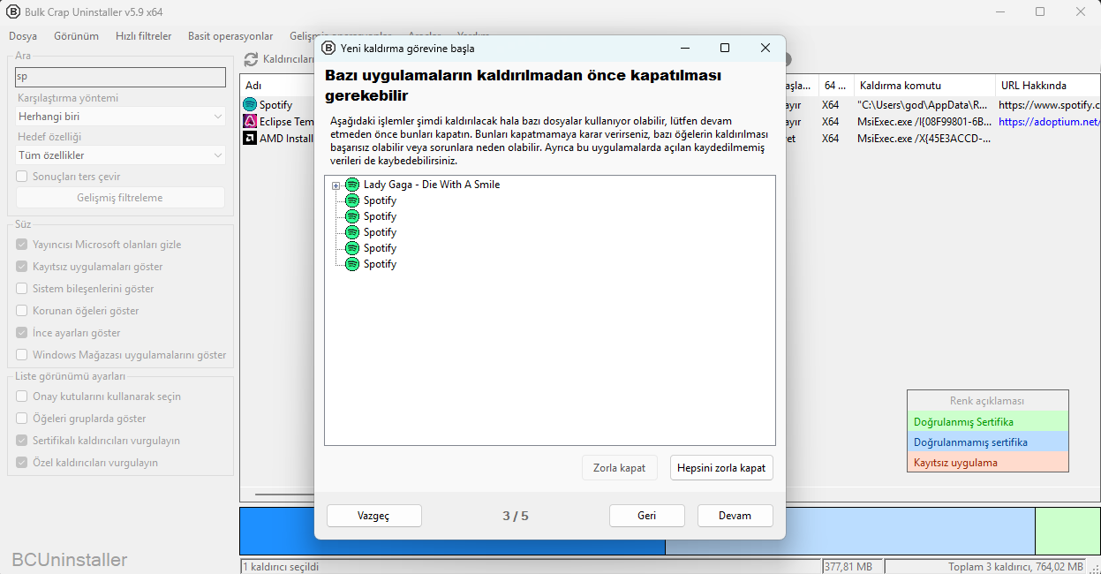This screenshot has height=574, width=1101.
Task: Click the Doğrulanmış Sertifika green legend swatch
Action: [x=987, y=421]
